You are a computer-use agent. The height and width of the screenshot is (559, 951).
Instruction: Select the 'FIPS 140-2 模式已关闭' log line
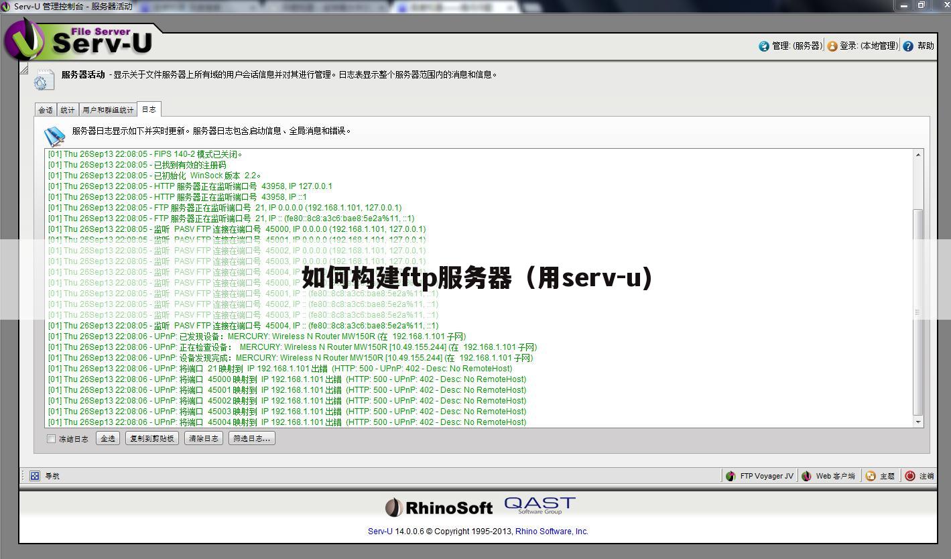pyautogui.click(x=145, y=154)
